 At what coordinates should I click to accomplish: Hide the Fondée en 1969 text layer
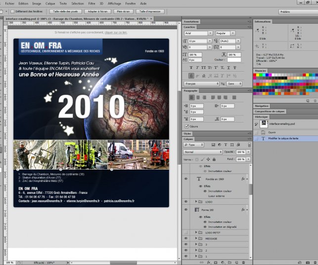click(x=185, y=178)
